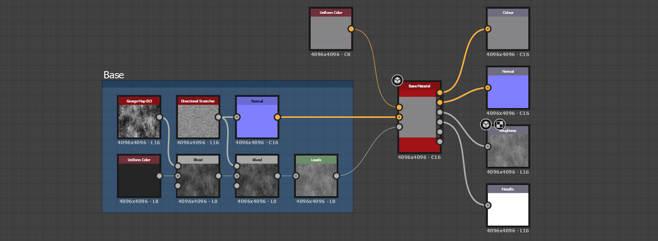Click Base Material input pin fed by Uniform Color
Screen dimensions: 658x241
pos(399,107)
